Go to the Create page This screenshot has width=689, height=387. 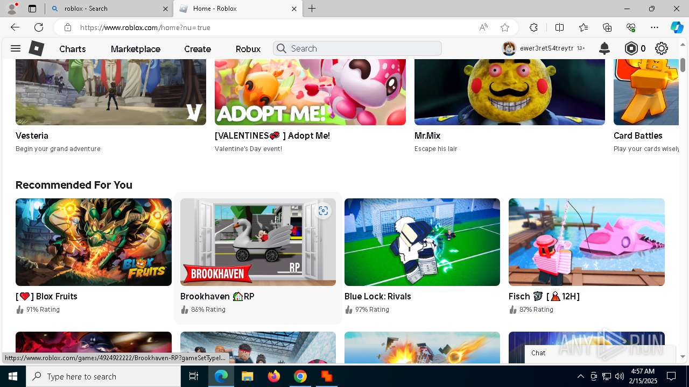pos(198,49)
